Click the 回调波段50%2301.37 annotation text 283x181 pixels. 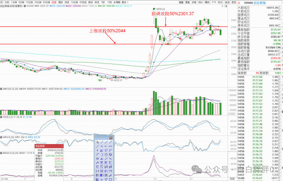coord(173,14)
